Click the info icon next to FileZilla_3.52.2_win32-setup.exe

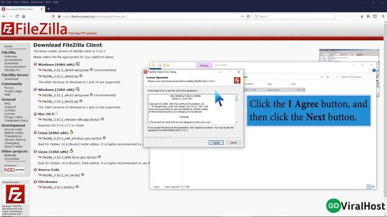pyautogui.click(x=91, y=95)
